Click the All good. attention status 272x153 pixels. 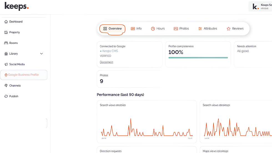(x=243, y=51)
